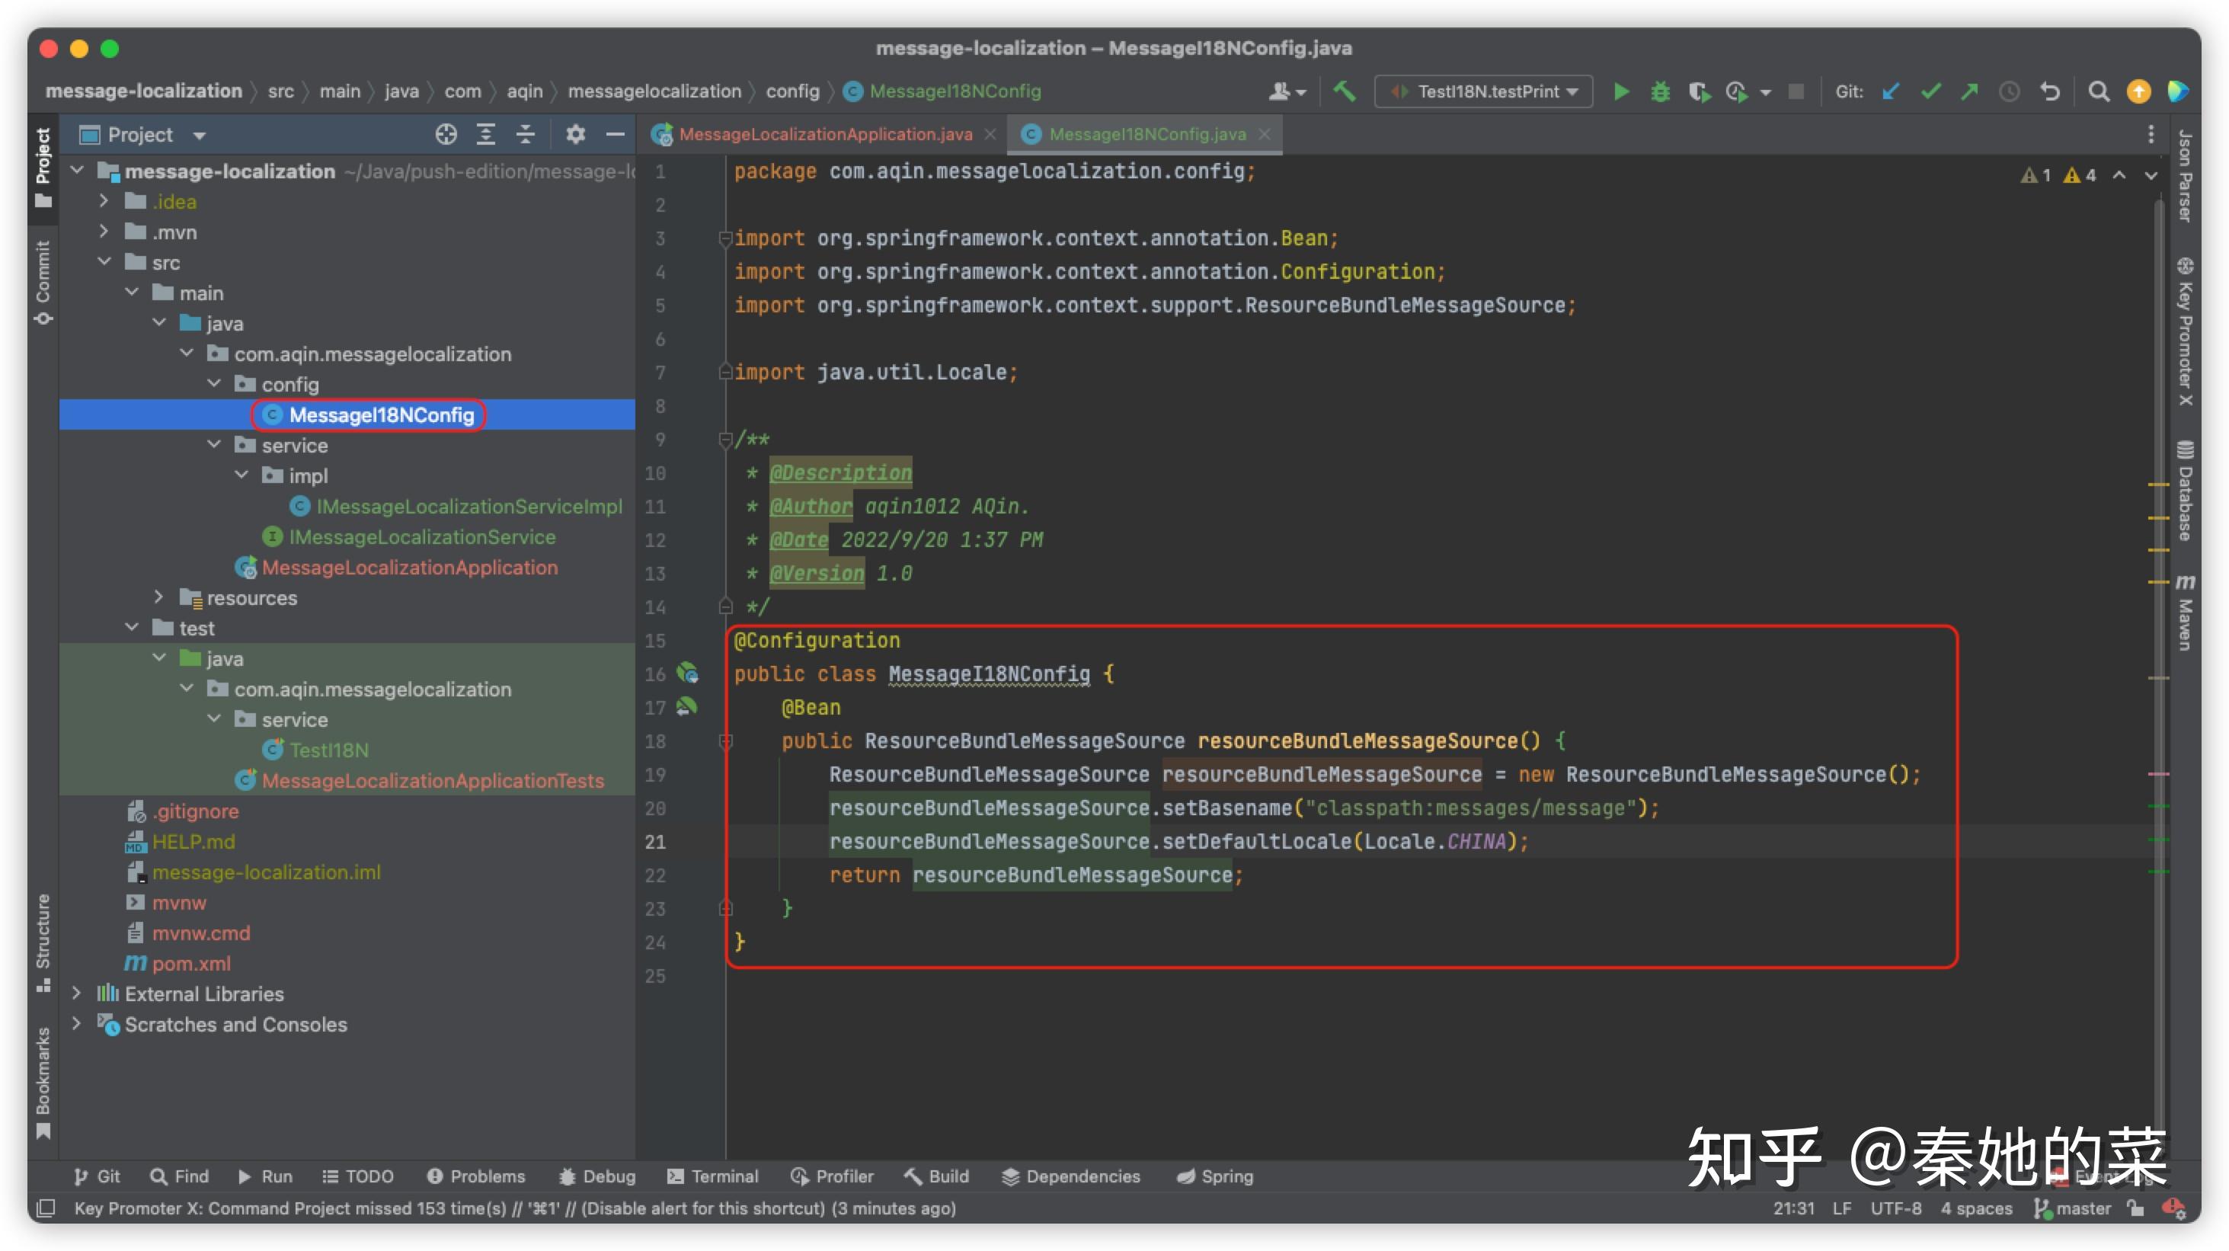
Task: Click the green Run button
Action: point(1620,91)
